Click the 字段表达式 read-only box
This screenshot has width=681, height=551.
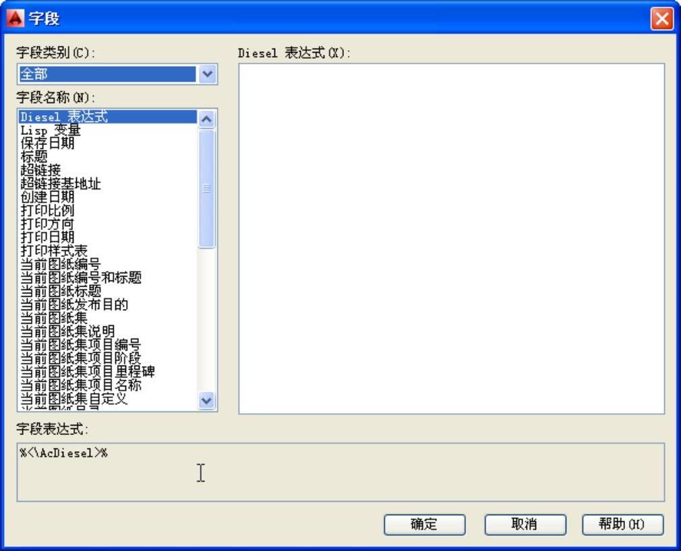[x=340, y=472]
